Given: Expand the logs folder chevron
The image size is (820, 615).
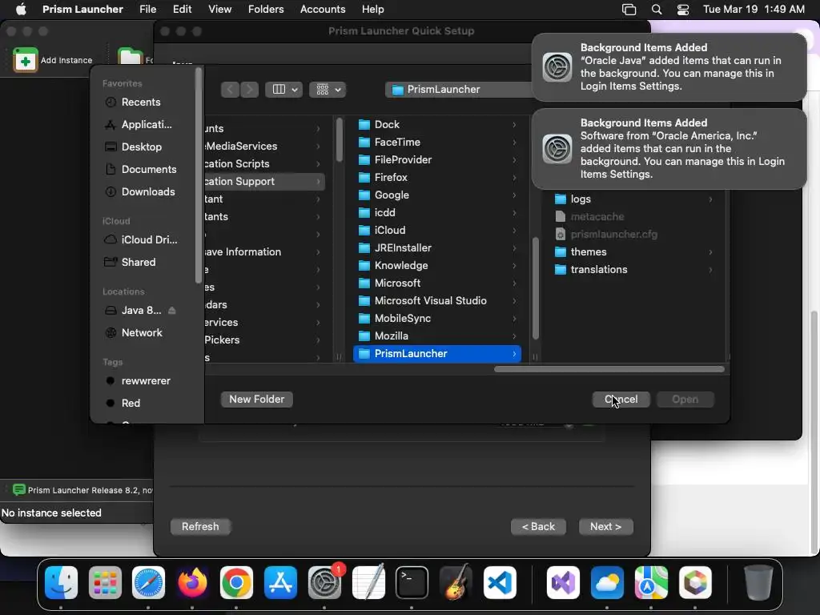Looking at the screenshot, I should tap(710, 199).
